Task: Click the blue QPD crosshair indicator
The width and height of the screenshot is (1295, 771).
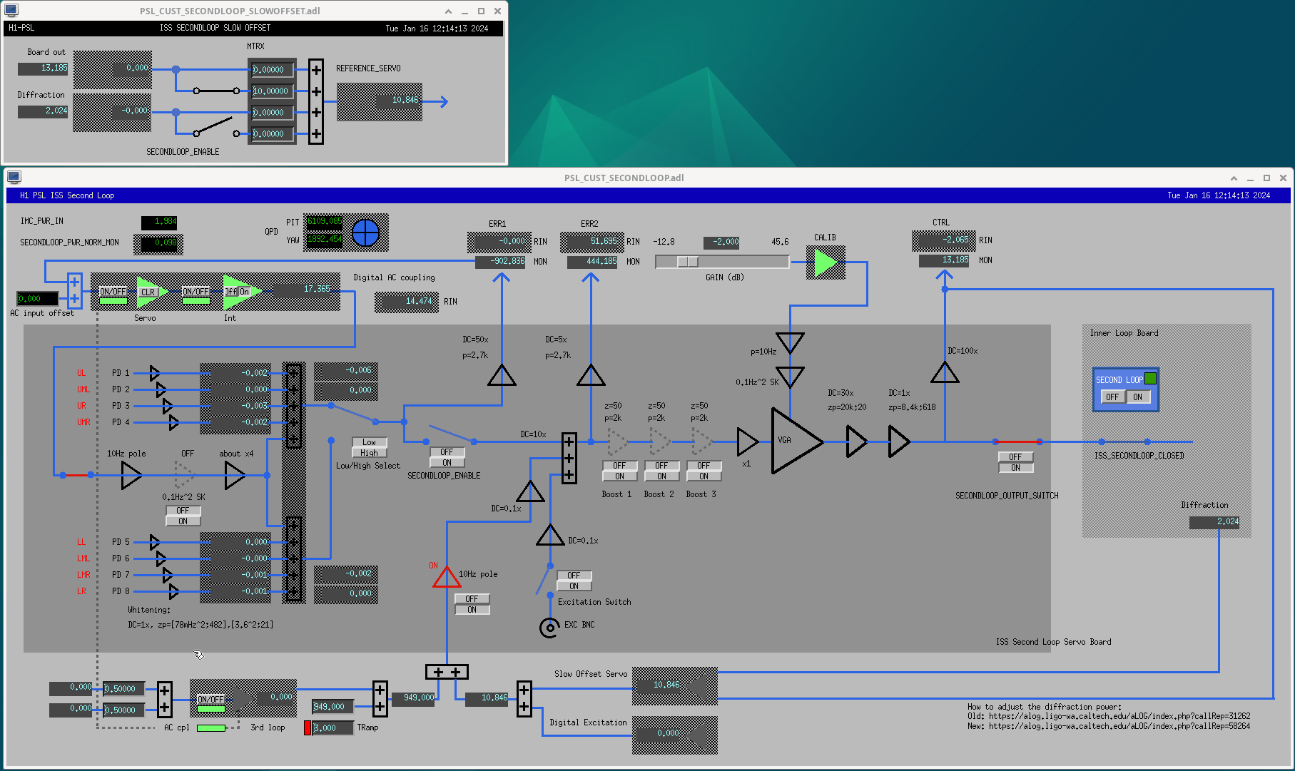Action: [x=366, y=232]
